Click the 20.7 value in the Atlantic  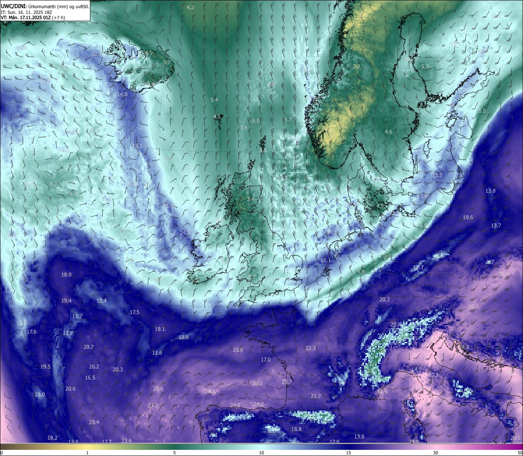click(x=89, y=347)
